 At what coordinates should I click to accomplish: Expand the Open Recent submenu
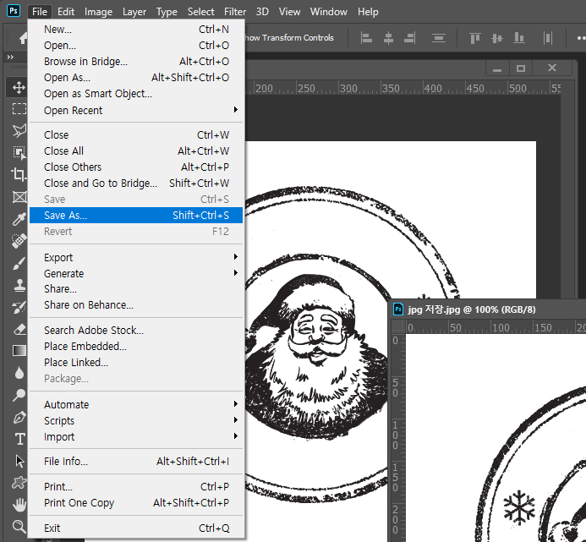(x=136, y=110)
